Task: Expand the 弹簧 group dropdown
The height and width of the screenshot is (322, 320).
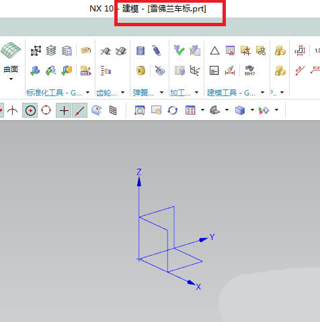Action: tap(161, 92)
